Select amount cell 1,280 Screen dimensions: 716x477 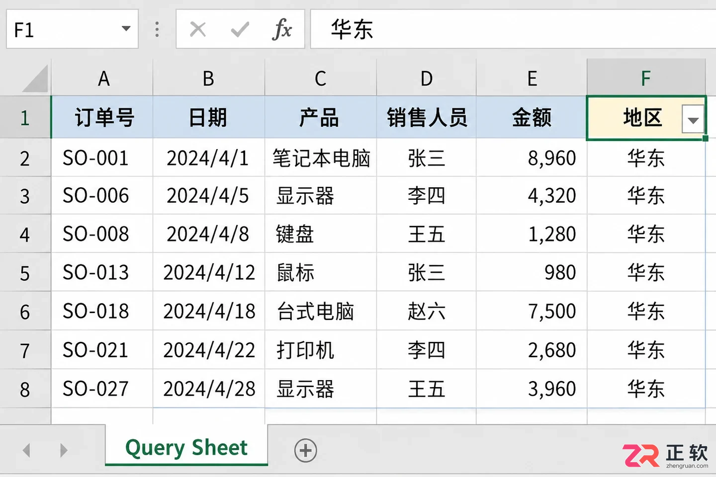coord(532,234)
